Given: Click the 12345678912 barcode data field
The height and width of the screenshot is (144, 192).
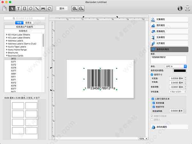Looking at the screenshot, I should [169, 60].
